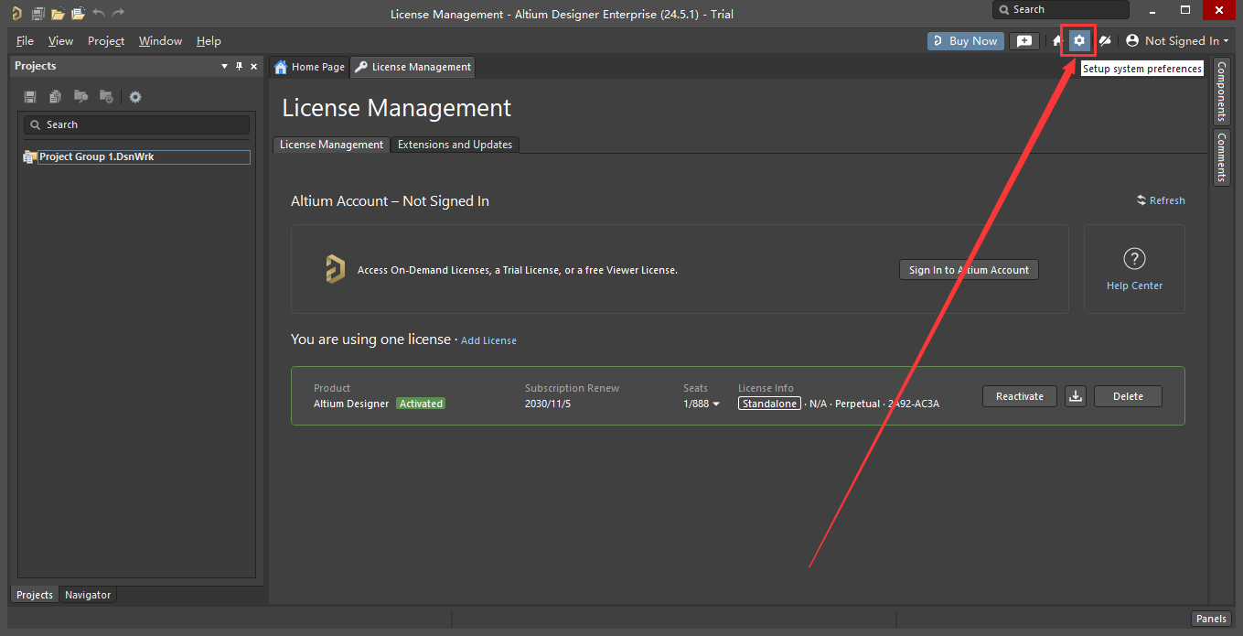This screenshot has height=636, width=1243.
Task: Click the Projects panel search field
Action: pyautogui.click(x=137, y=124)
